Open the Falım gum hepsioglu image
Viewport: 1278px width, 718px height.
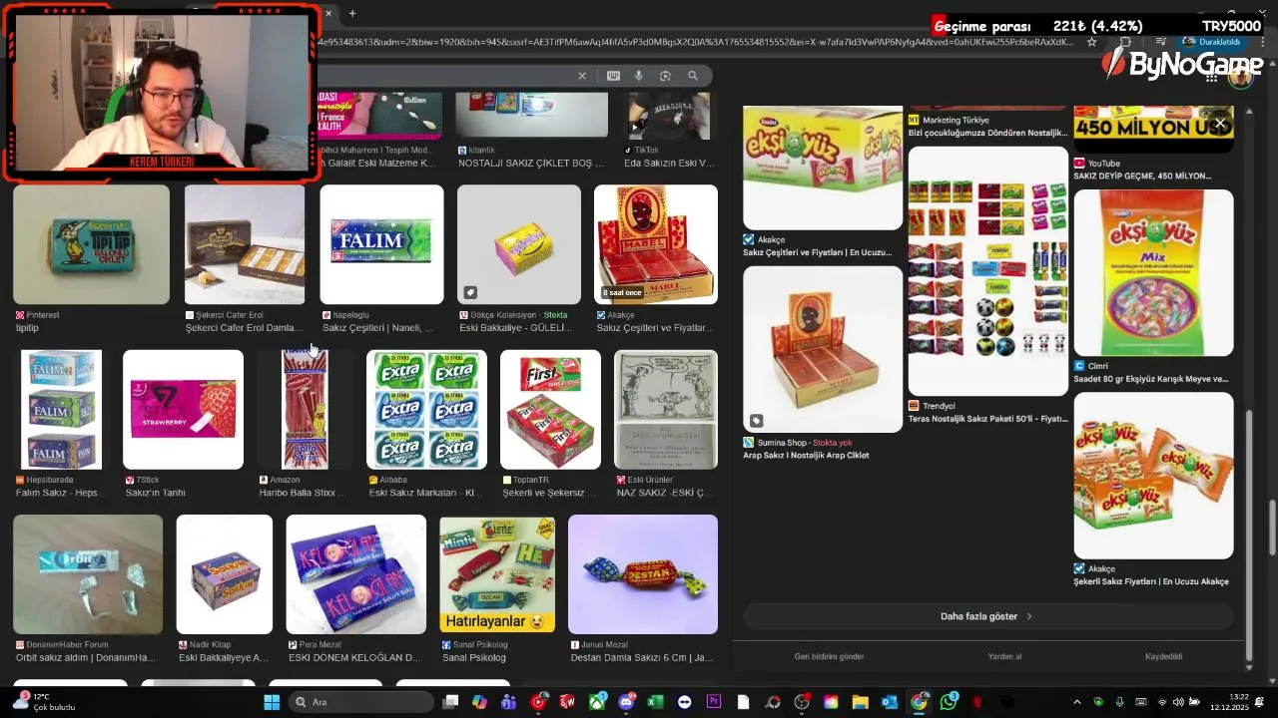381,244
